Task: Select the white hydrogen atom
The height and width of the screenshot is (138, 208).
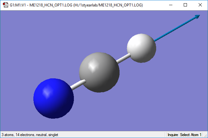Action: [141, 48]
